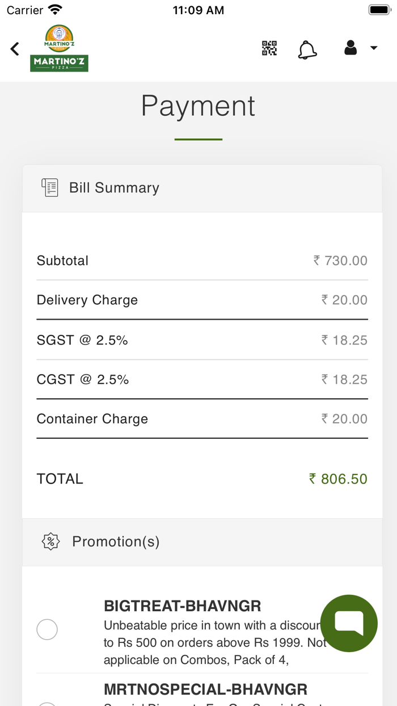
Task: Tap the Bill Summary section header
Action: click(114, 188)
